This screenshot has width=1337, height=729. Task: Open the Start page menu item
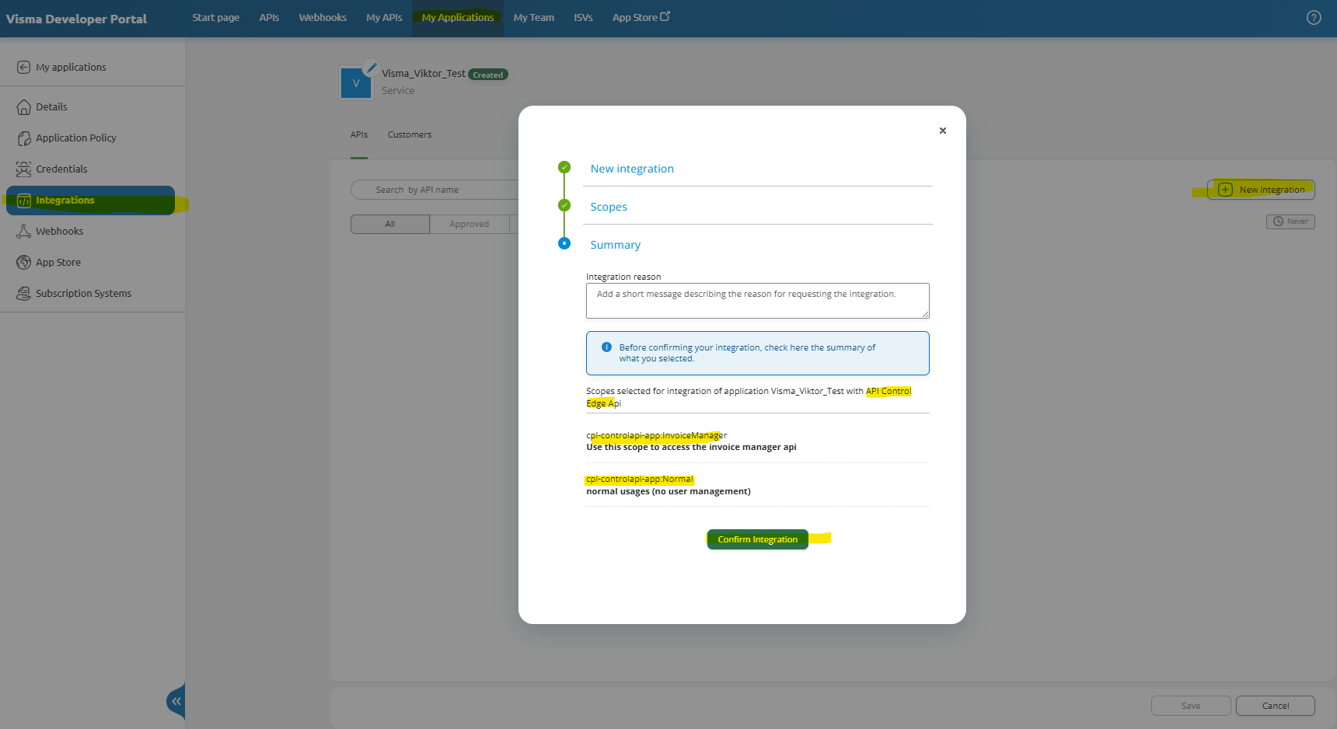216,18
